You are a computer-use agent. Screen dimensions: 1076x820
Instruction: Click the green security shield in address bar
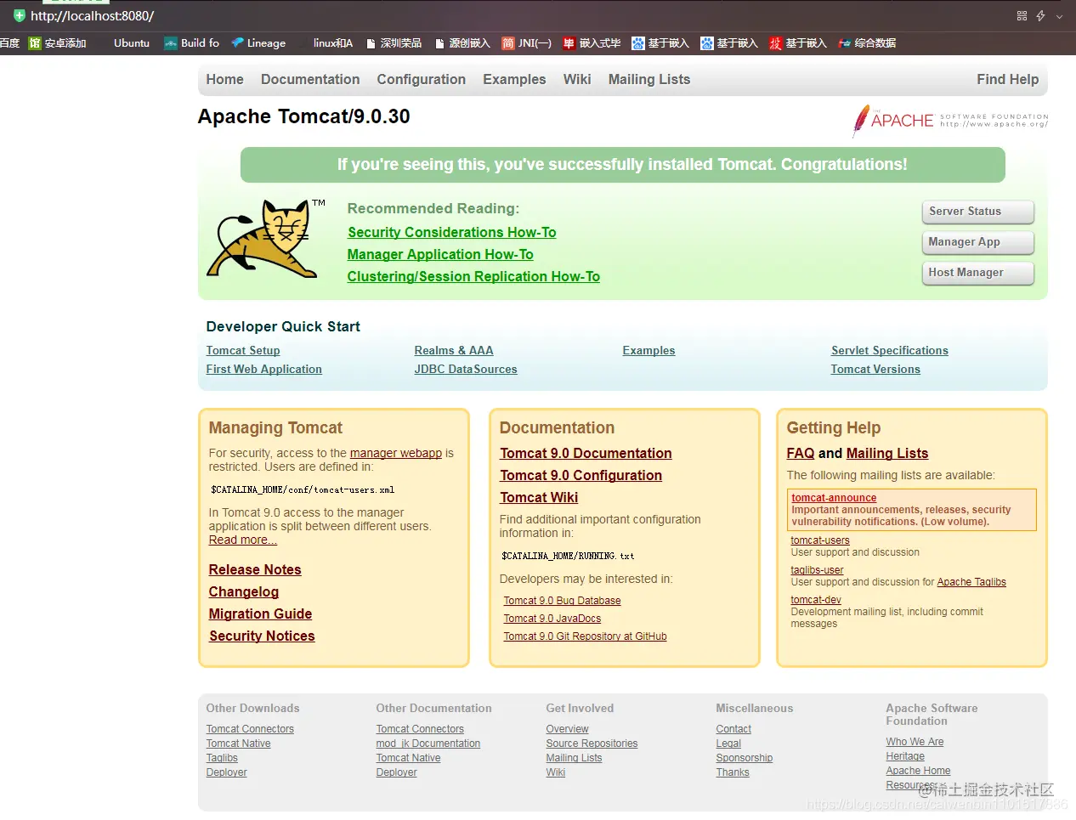pos(20,15)
